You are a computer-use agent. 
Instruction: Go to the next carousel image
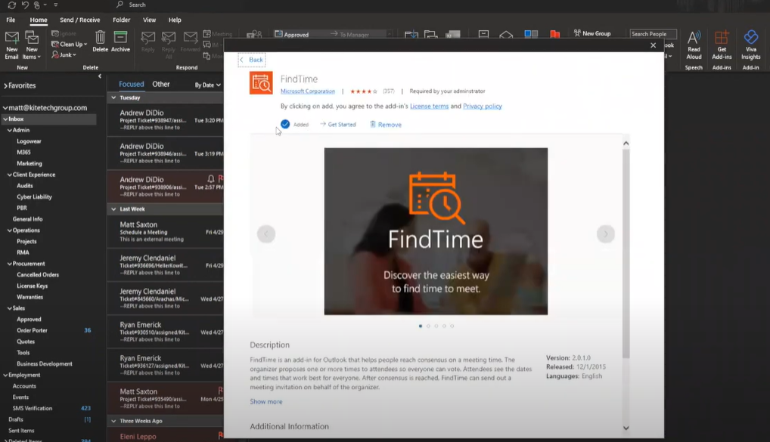[x=606, y=234]
